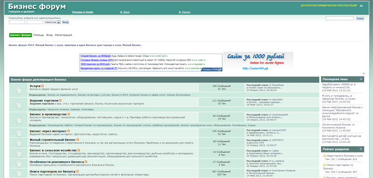This screenshot has height=178, width=373.
Task: Open the RSS feed icon beside Бизнес через интернет
Action: click(69, 131)
